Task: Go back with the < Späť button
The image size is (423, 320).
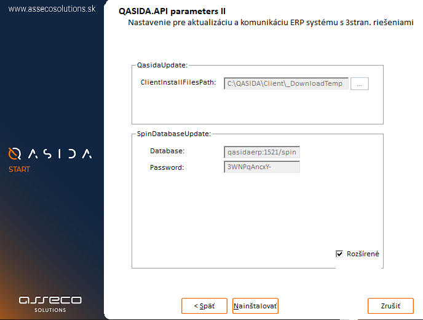Action: click(x=204, y=306)
